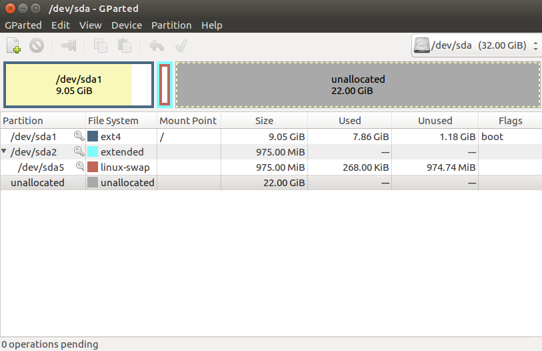
Task: Click the Partition column header
Action: 43,121
